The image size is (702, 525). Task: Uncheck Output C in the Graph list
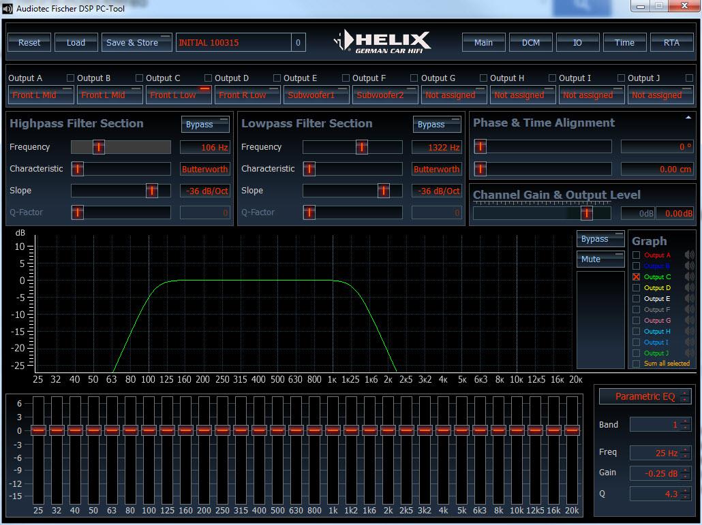[636, 277]
